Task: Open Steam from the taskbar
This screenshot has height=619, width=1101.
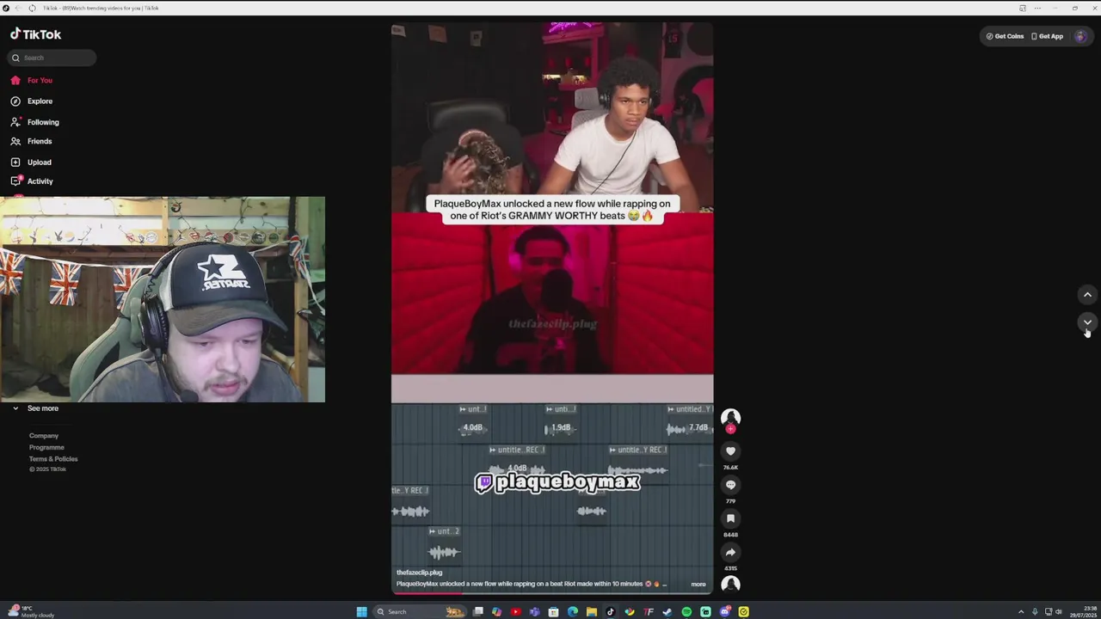Action: click(667, 611)
